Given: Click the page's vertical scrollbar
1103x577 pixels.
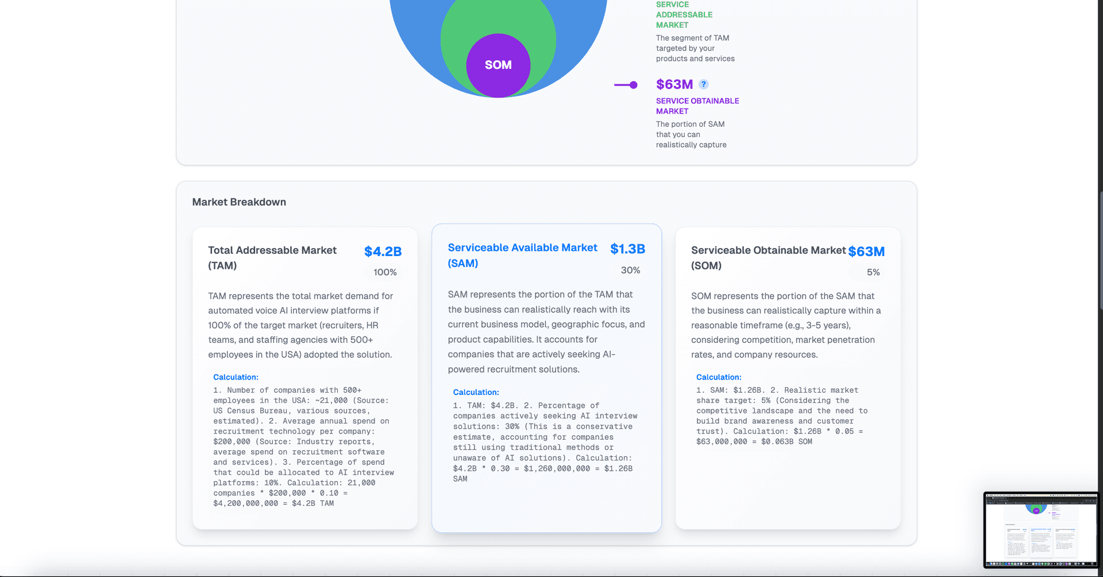Looking at the screenshot, I should (x=1100, y=253).
